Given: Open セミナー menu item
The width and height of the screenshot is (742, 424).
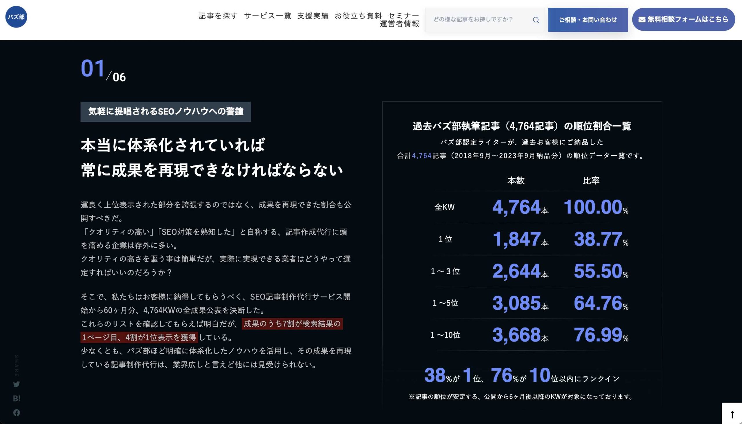Looking at the screenshot, I should [403, 16].
